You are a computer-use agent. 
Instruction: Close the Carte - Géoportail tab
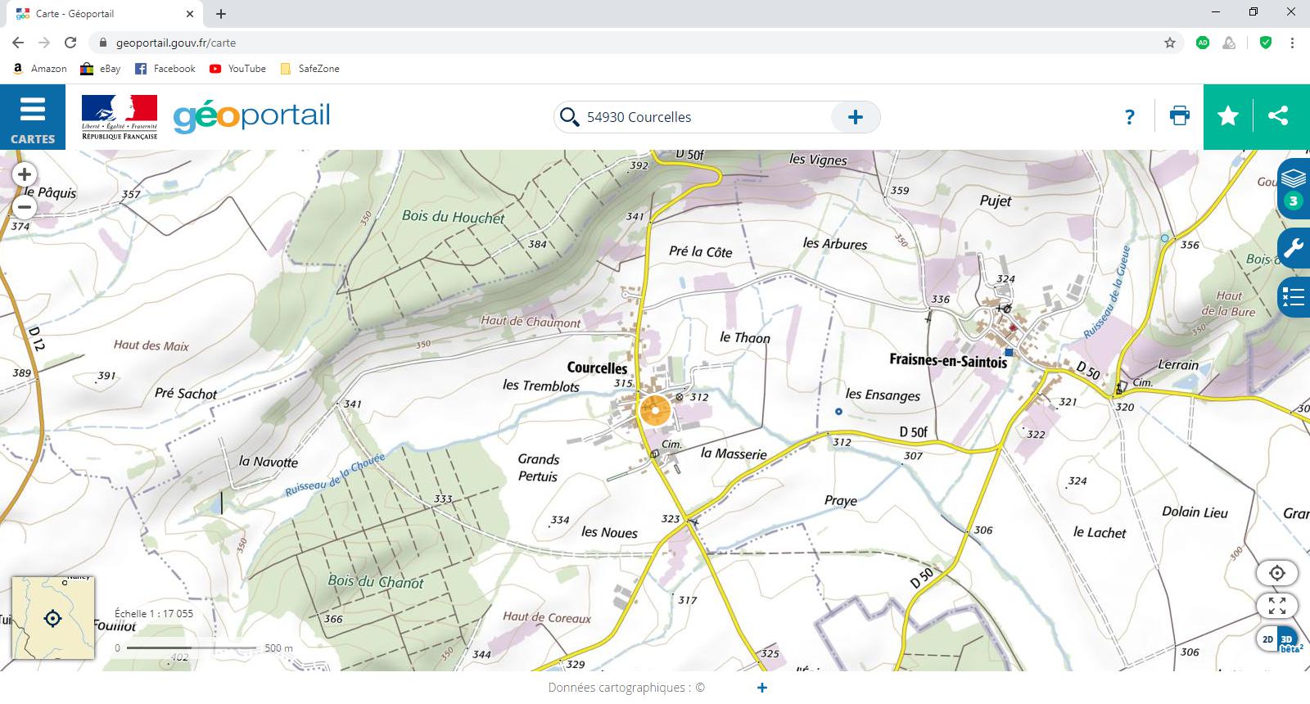pyautogui.click(x=190, y=14)
